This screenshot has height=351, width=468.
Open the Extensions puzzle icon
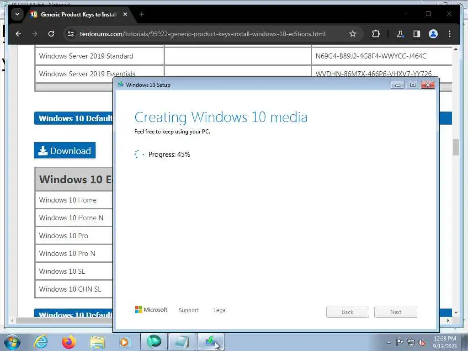pos(376,34)
